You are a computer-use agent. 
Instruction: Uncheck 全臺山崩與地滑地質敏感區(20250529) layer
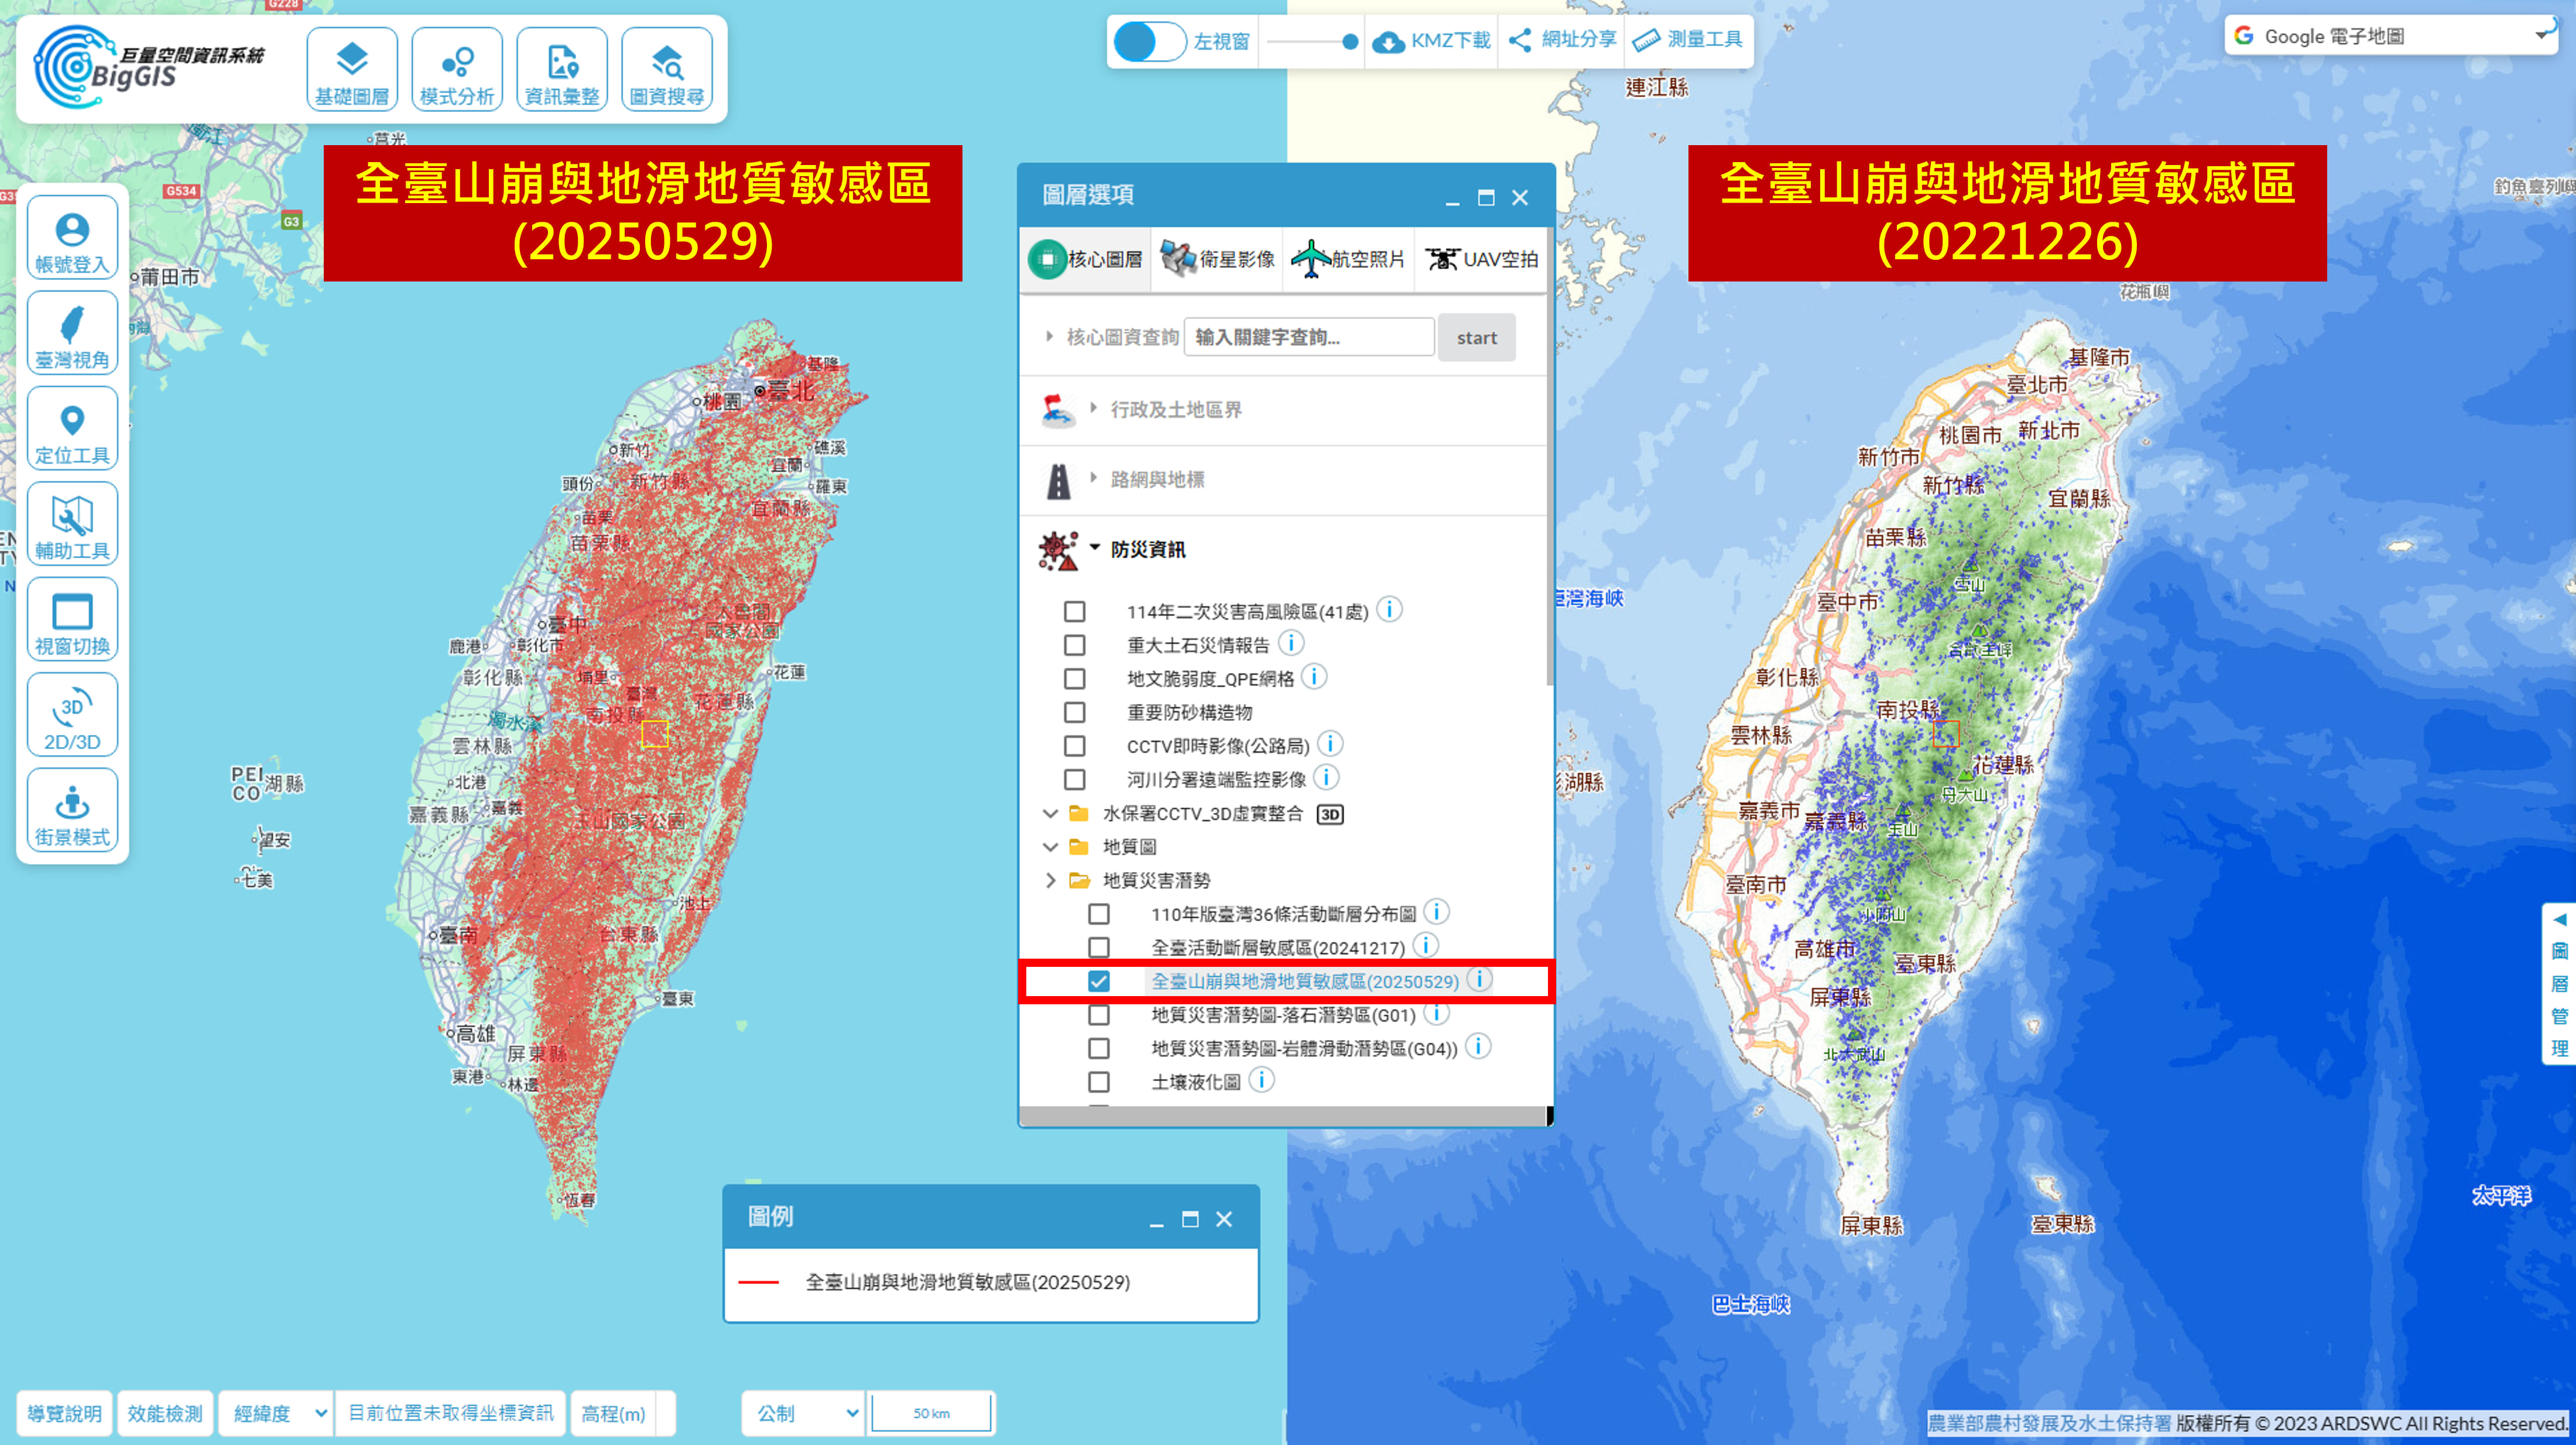(1098, 981)
